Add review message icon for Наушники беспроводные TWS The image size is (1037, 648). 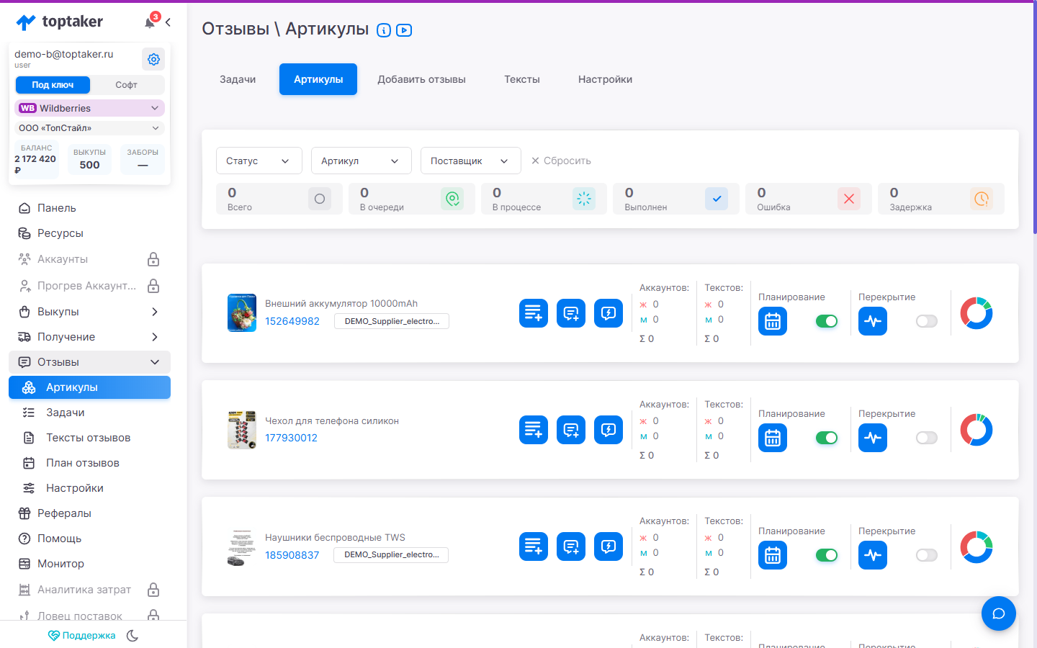tap(571, 546)
